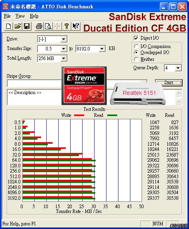Click read value 30696 in 64.0 row
This screenshot has height=229, width=189.
(172, 160)
